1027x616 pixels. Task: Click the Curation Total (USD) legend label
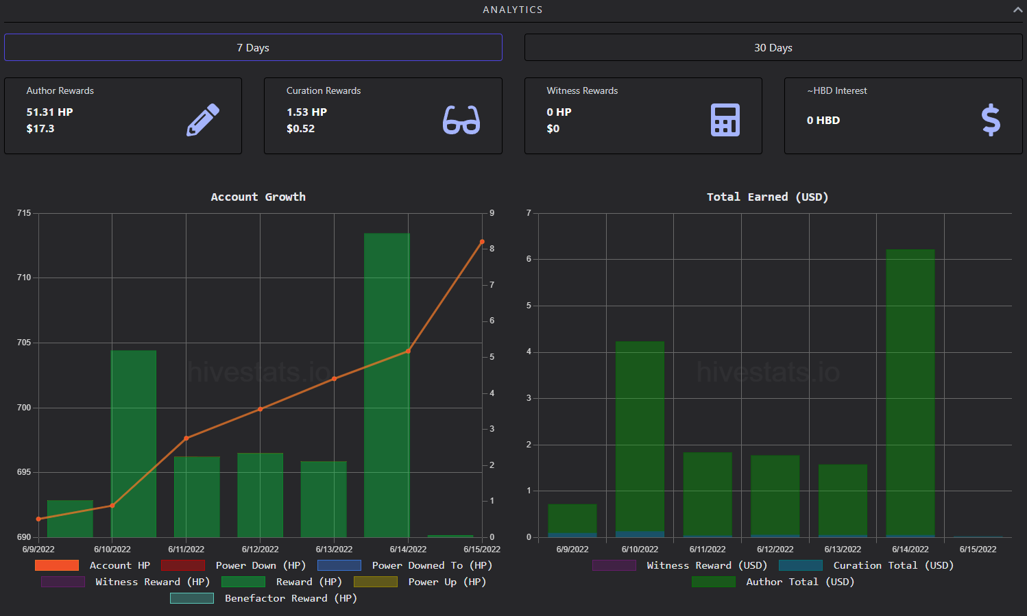(893, 565)
